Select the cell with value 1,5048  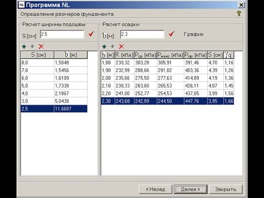point(71,63)
